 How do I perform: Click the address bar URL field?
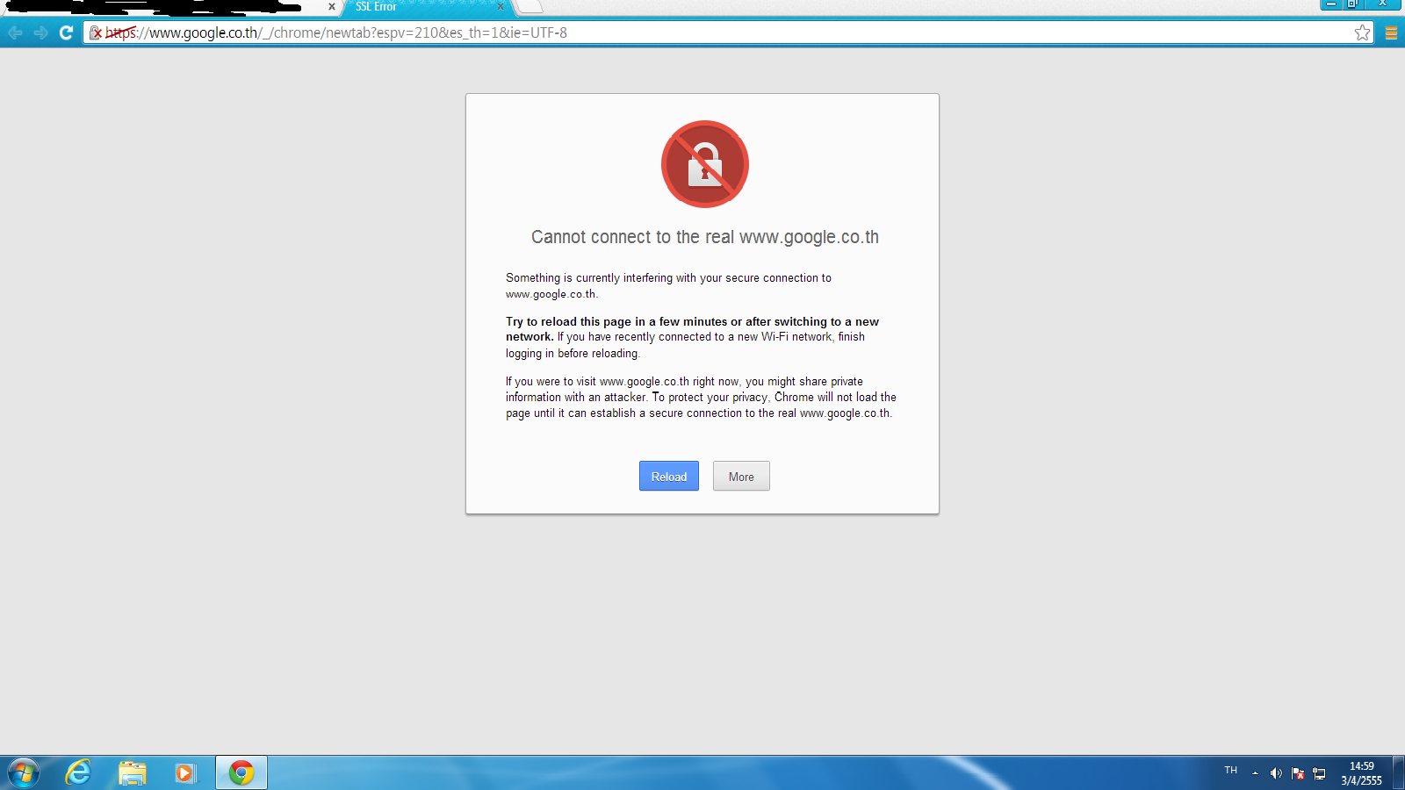point(729,32)
